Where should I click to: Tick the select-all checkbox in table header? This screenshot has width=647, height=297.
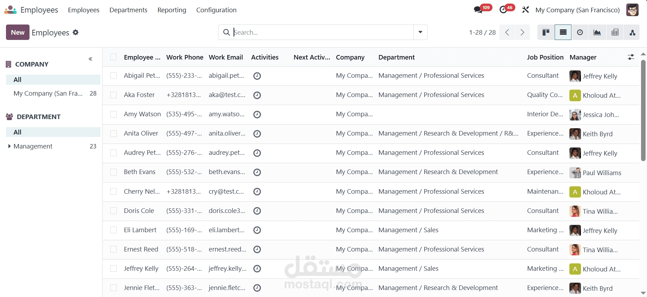click(x=113, y=57)
